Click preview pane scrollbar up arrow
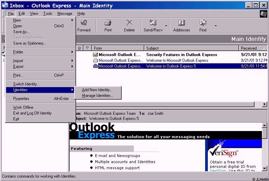269x181 pixels. tap(265, 126)
